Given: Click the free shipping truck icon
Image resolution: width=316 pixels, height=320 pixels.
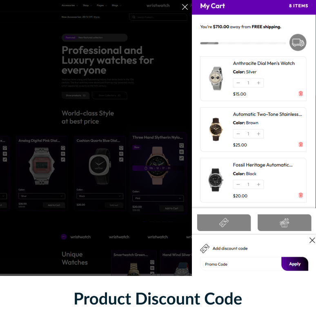Looking at the screenshot, I should point(298,42).
